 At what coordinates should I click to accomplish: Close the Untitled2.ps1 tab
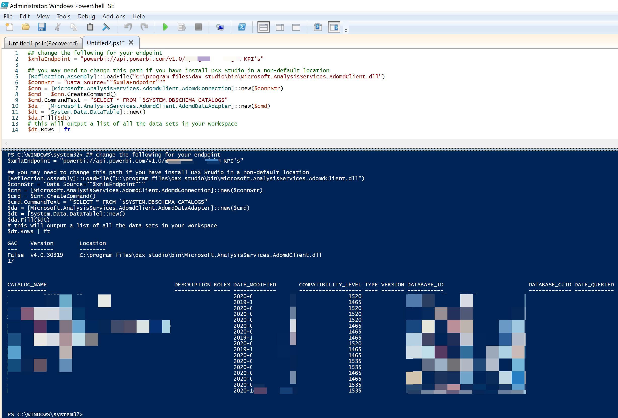pyautogui.click(x=131, y=43)
